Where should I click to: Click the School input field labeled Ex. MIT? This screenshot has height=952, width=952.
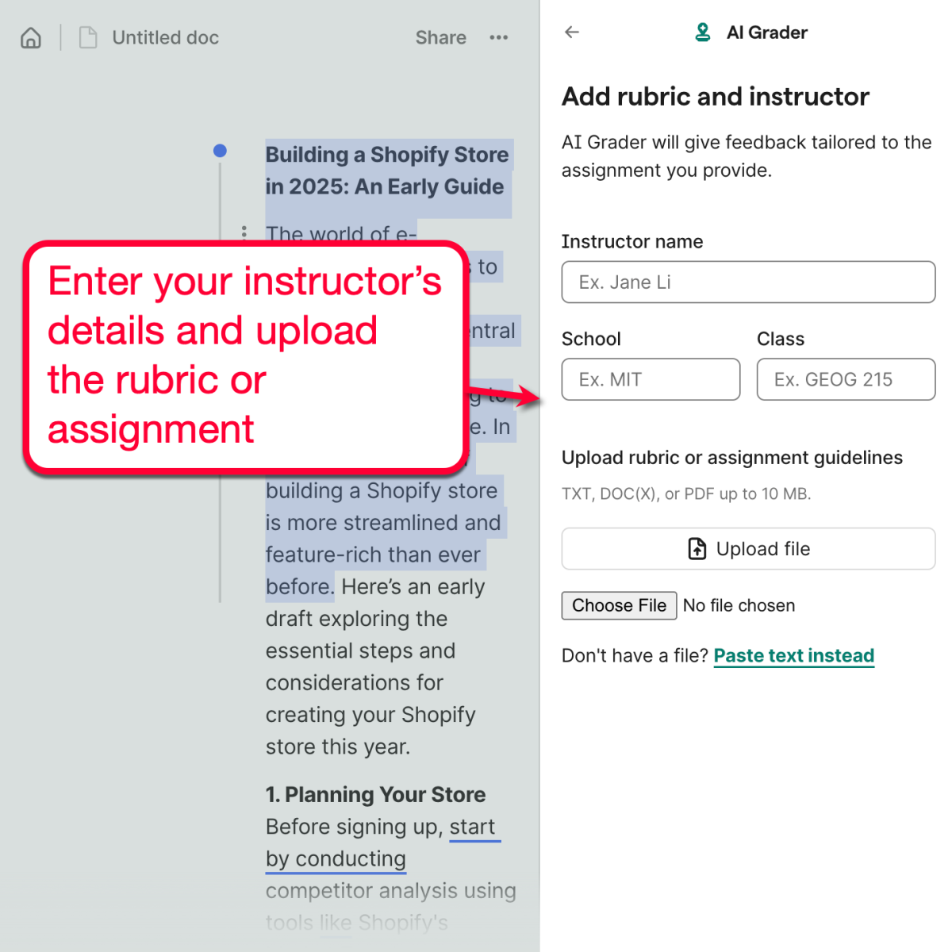tap(651, 379)
